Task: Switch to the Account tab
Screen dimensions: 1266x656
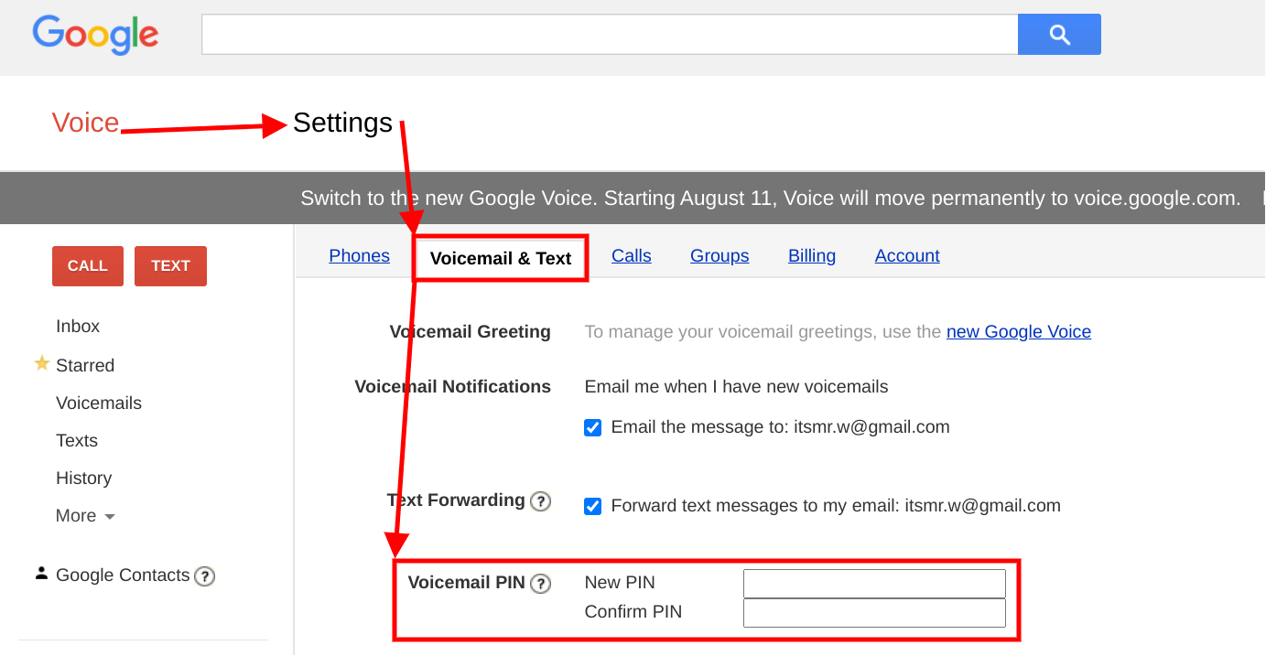Action: click(x=907, y=256)
